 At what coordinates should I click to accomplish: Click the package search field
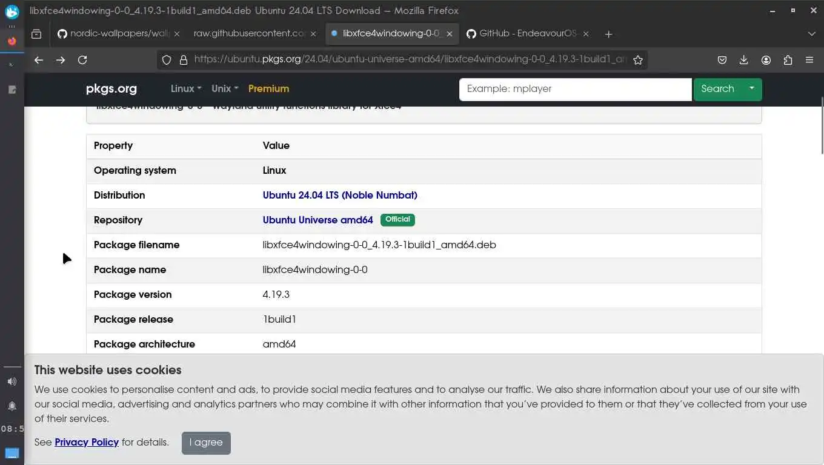[576, 90]
